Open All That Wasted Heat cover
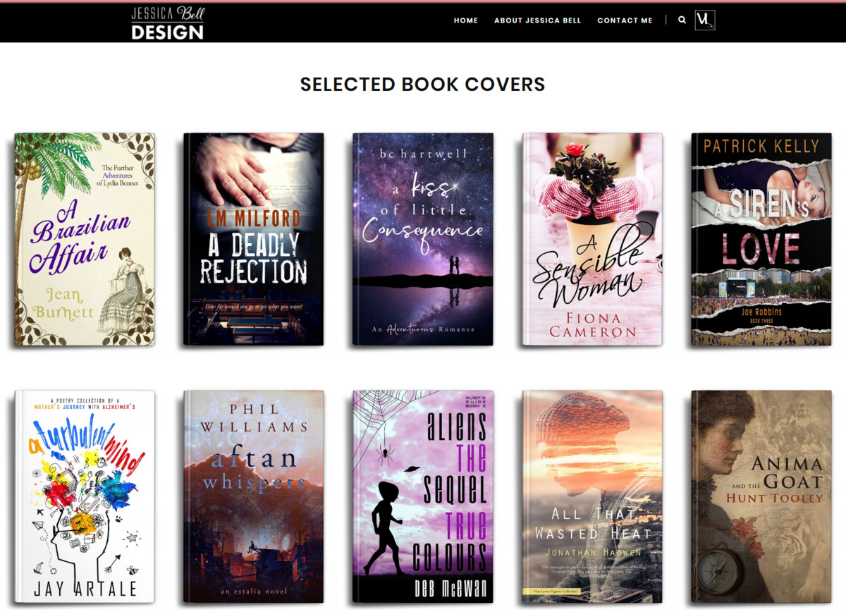 pyautogui.click(x=592, y=496)
